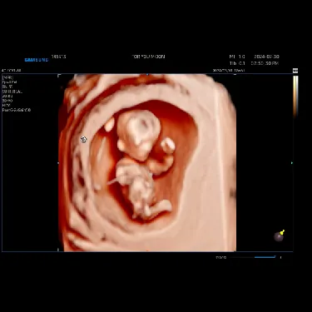
Task: Adjust the blue slider below the image
Action: coord(265,257)
